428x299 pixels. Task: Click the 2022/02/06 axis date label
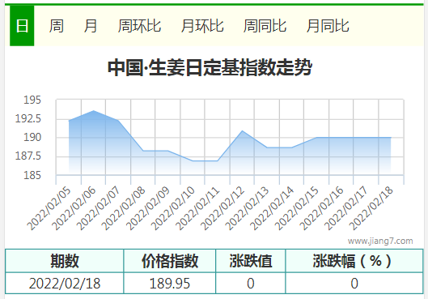[x=74, y=208]
